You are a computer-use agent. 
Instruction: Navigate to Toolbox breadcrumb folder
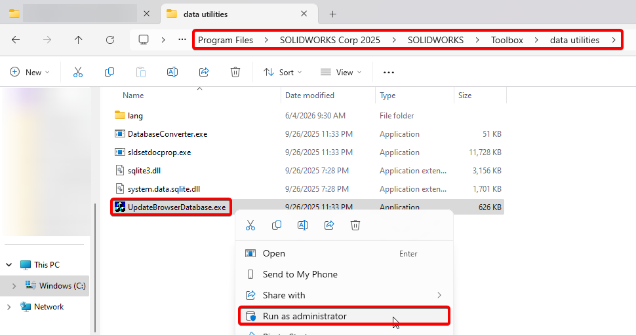tap(507, 40)
